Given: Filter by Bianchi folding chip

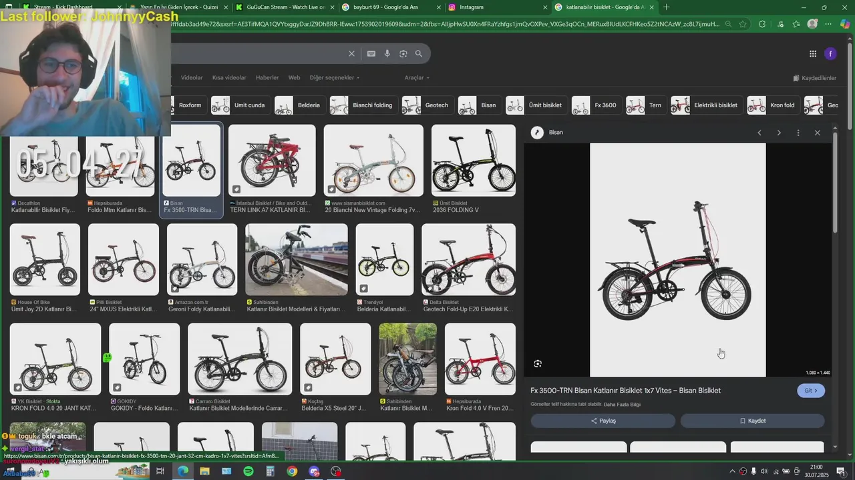Looking at the screenshot, I should (x=363, y=105).
